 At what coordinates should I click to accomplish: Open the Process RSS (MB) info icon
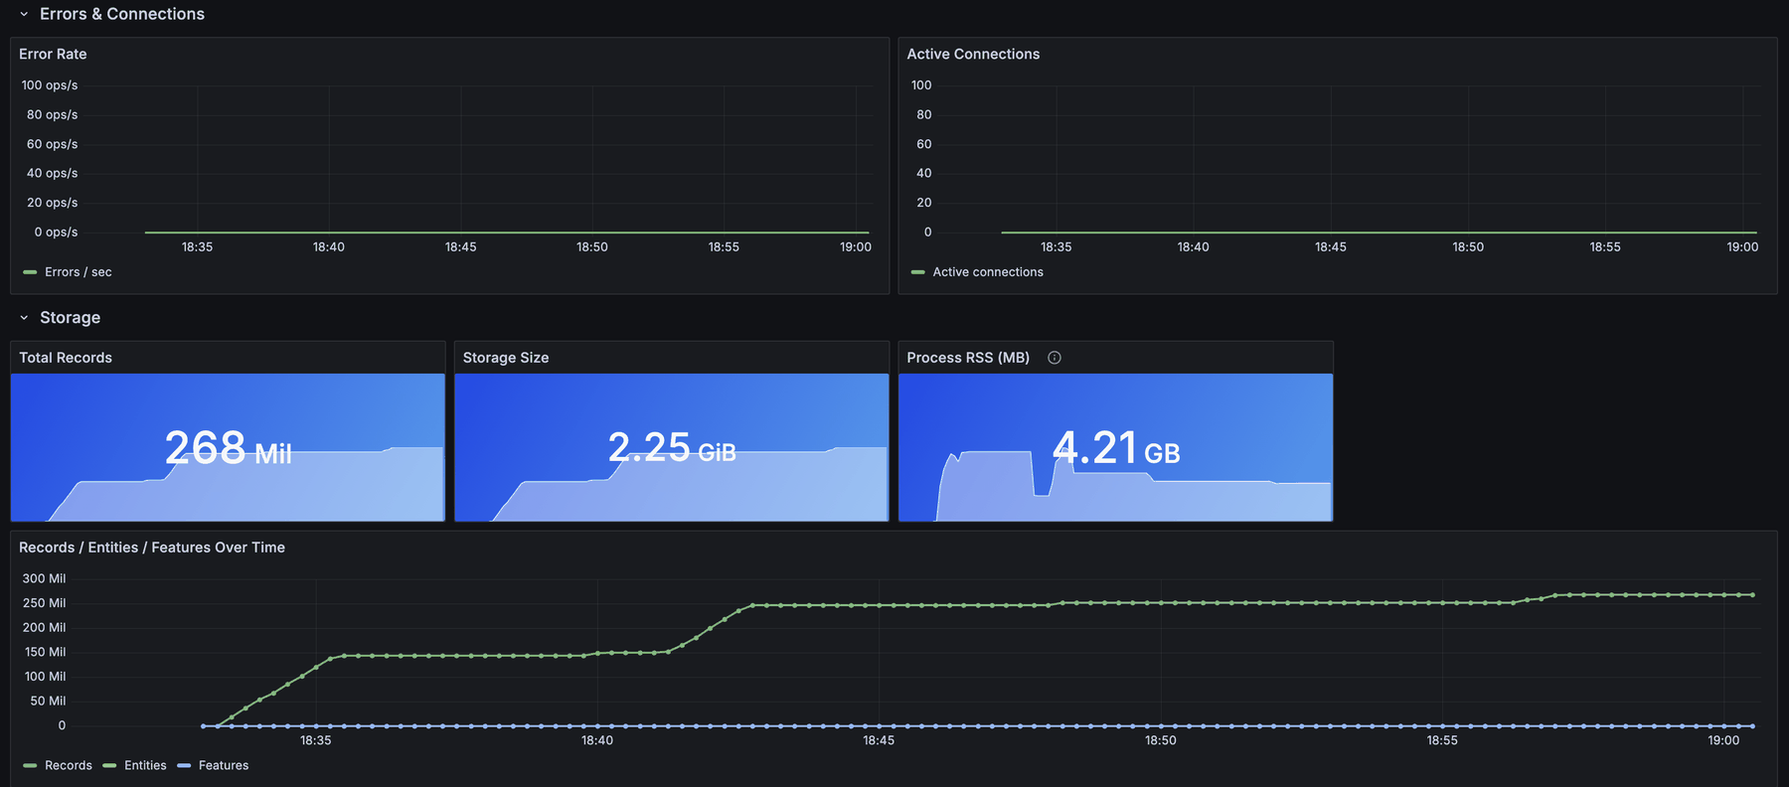pyautogui.click(x=1055, y=358)
